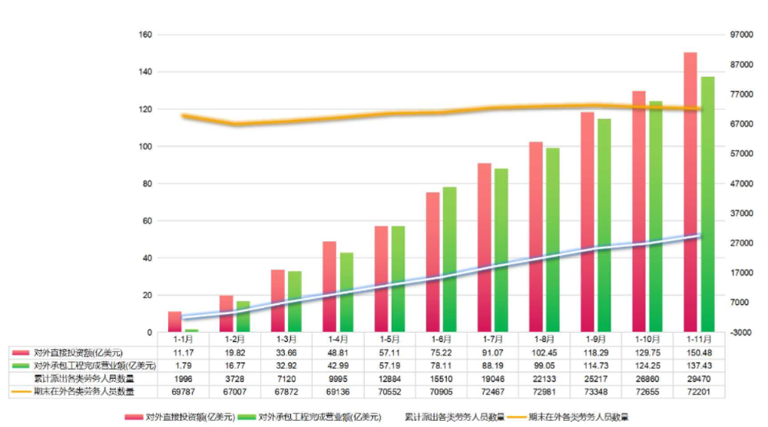Select the table cell with value 29470
768x427 pixels.
click(699, 378)
